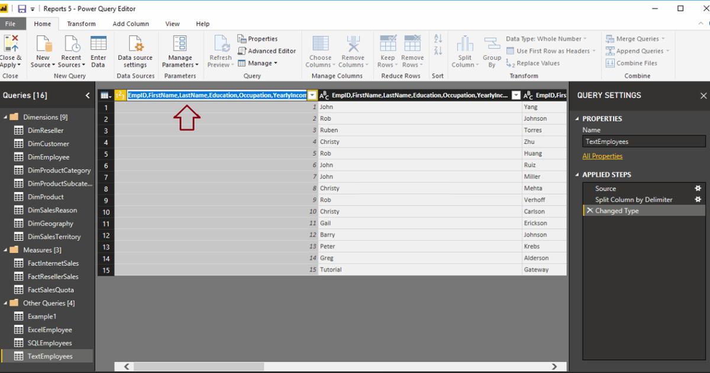710x373 pixels.
Task: Open the filter dropdown on the second column header
Action: point(516,95)
